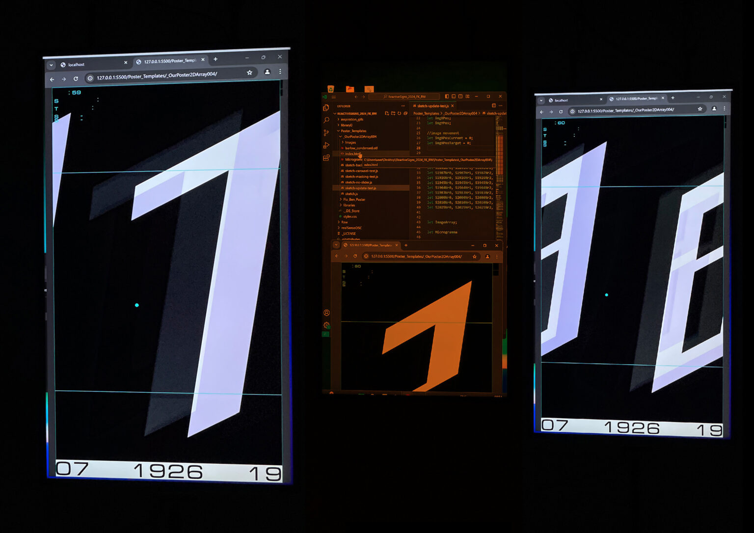Refresh the Explorer file tree
This screenshot has height=533, width=754.
[399, 113]
